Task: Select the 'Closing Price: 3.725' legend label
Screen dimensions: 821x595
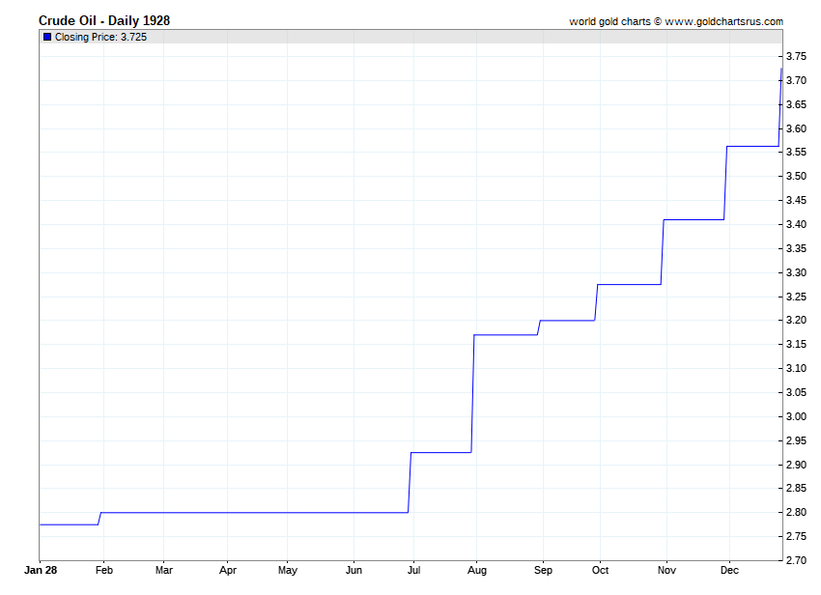Action: coord(101,37)
